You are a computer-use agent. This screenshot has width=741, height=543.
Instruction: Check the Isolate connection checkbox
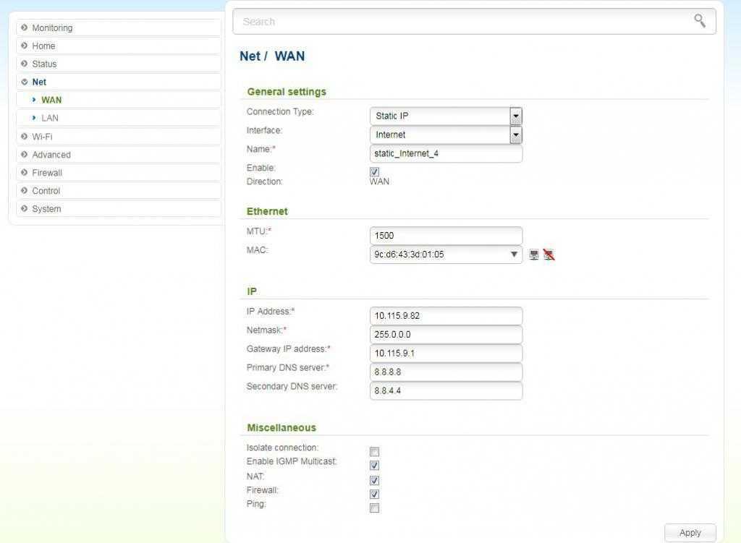[374, 451]
